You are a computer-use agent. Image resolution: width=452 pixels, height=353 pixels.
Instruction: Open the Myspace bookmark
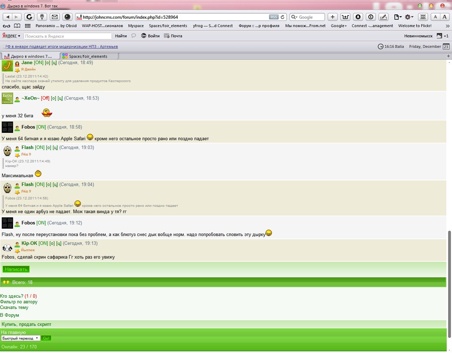(x=136, y=26)
